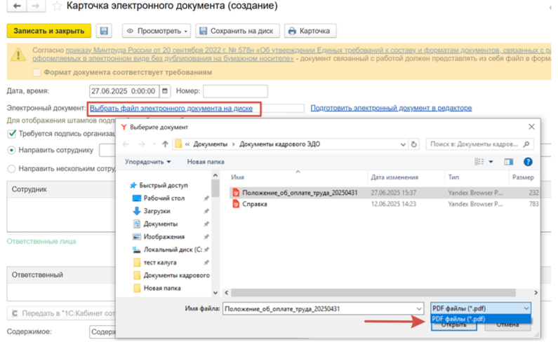Open the calendar picker next to the date
The width and height of the screenshot is (558, 342).
click(165, 91)
